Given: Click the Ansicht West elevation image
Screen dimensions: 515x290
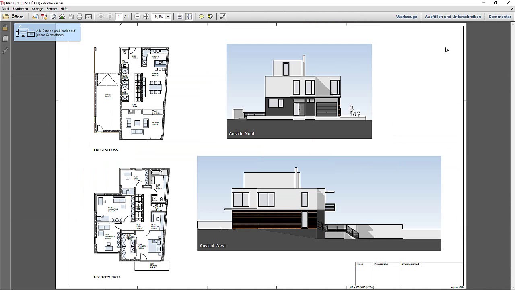Looking at the screenshot, I should (319, 203).
